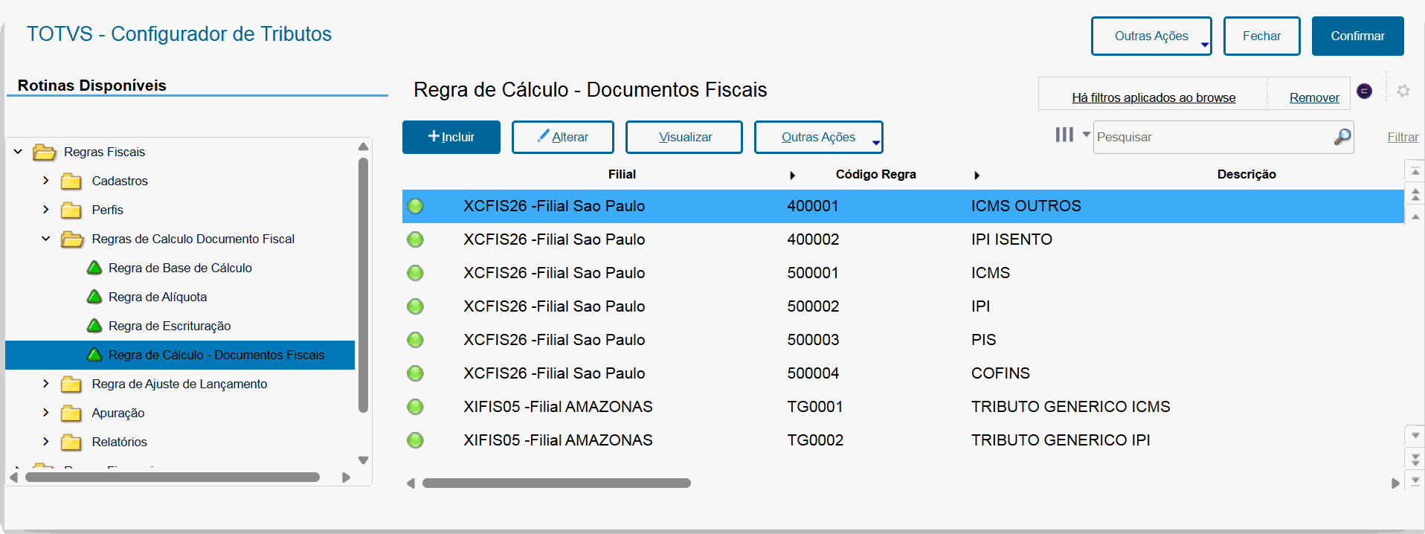Image resolution: width=1425 pixels, height=534 pixels.
Task: Click into the Pesquisar search field
Action: (1212, 137)
